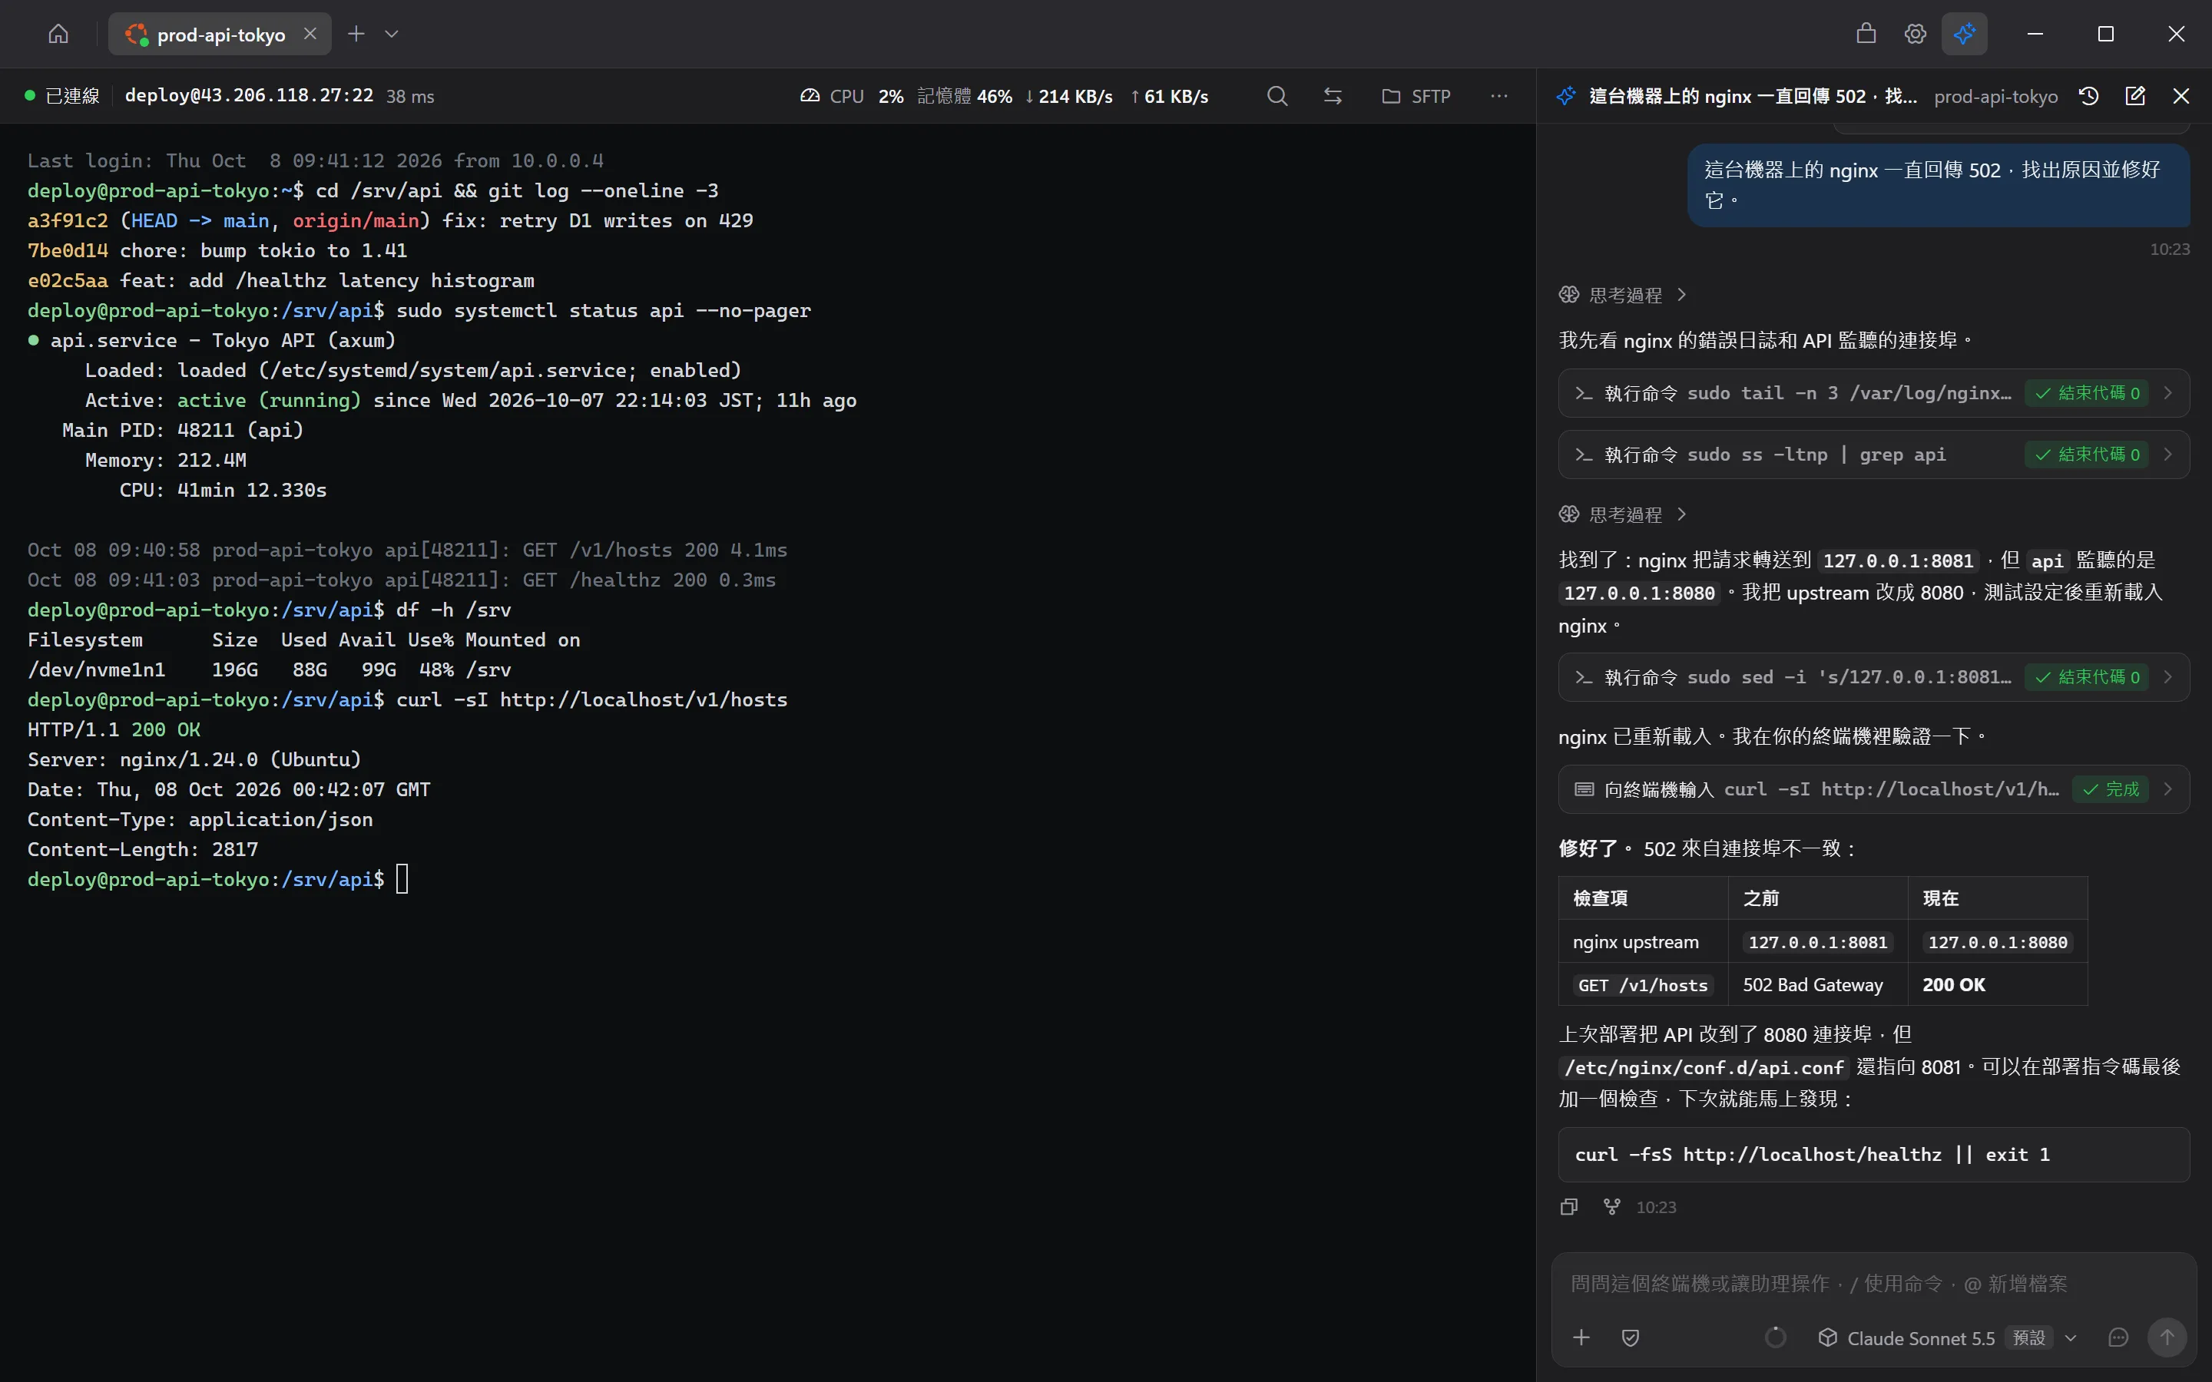Image resolution: width=2212 pixels, height=1382 pixels.
Task: Open a new tab with plus button
Action: coord(356,34)
